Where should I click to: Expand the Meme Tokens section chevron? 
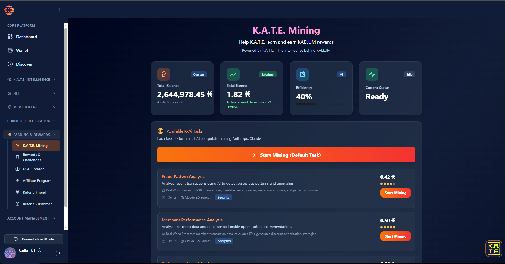[x=54, y=107]
